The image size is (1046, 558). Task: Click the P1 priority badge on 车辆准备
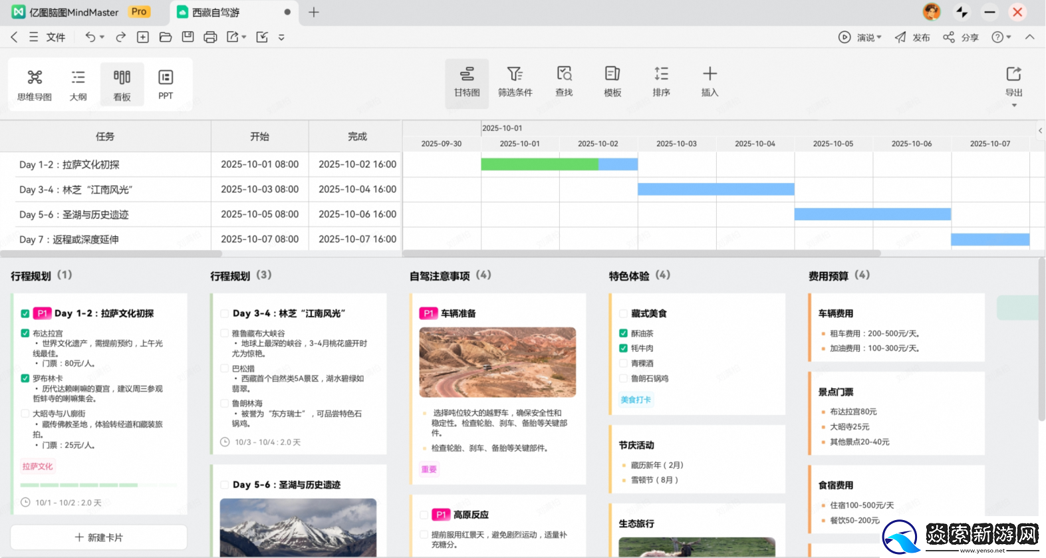click(x=428, y=313)
